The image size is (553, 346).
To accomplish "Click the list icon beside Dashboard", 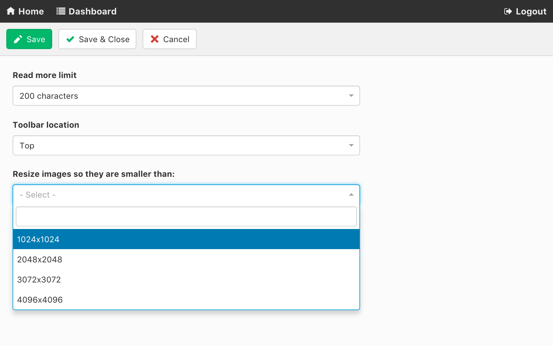I will (x=61, y=11).
